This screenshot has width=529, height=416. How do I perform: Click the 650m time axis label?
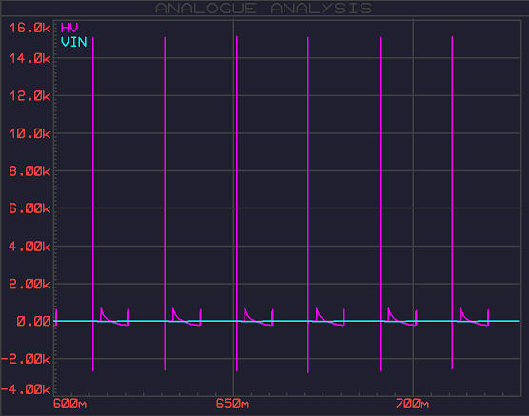[x=232, y=404]
